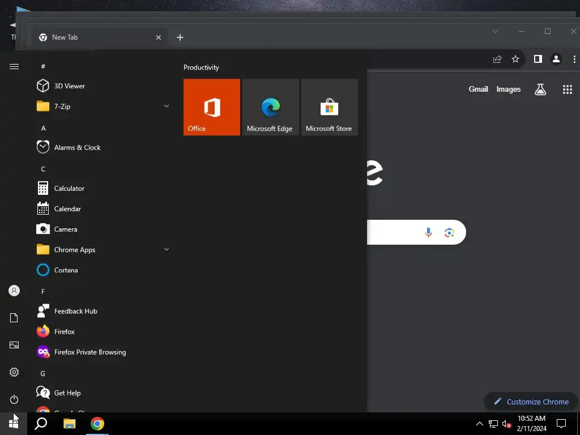Click the letter A group header
The height and width of the screenshot is (435, 580).
coord(43,129)
